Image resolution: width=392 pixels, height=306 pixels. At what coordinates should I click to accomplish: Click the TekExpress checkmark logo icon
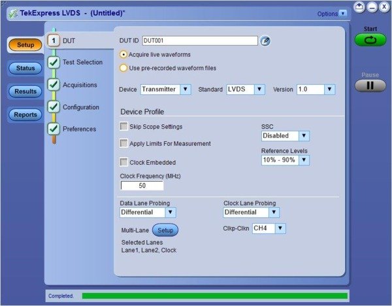point(13,14)
